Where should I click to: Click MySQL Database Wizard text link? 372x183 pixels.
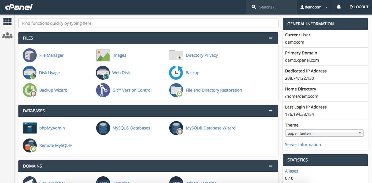click(211, 128)
